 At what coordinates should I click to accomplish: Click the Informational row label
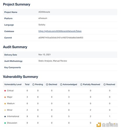point(13,116)
